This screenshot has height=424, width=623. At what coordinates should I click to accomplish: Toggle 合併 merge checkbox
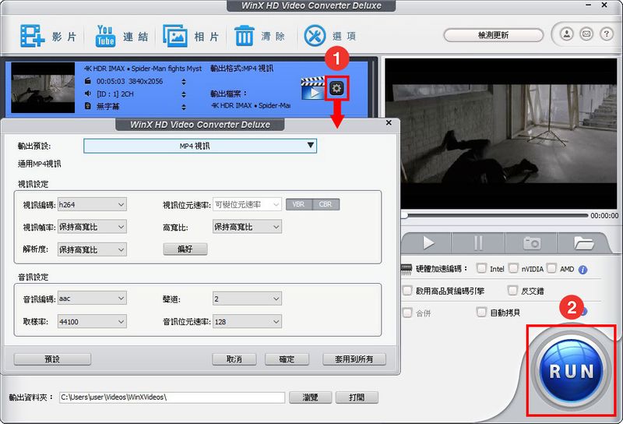(407, 313)
